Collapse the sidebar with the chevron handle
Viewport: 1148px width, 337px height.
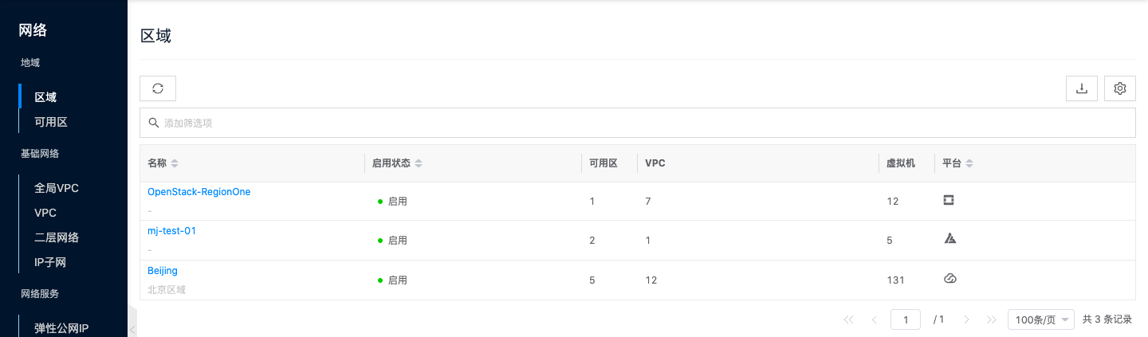pos(132,328)
